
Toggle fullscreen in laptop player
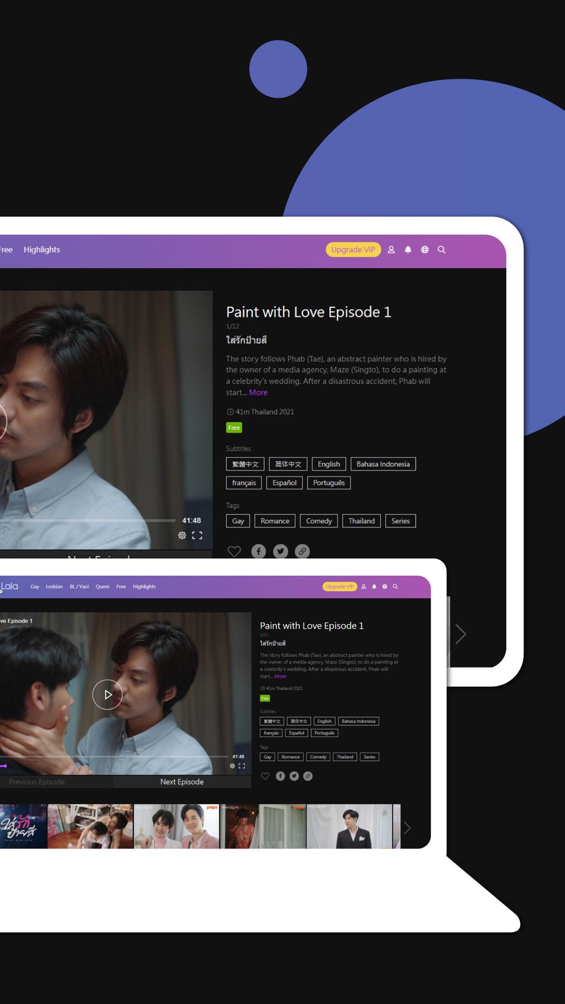242,766
